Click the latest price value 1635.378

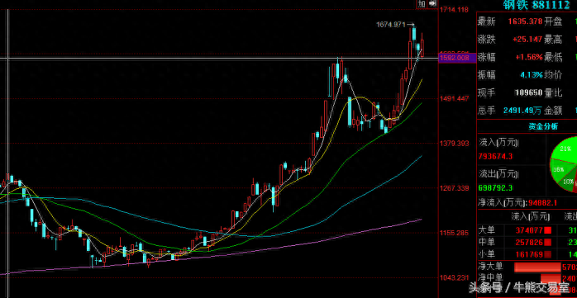pos(525,21)
